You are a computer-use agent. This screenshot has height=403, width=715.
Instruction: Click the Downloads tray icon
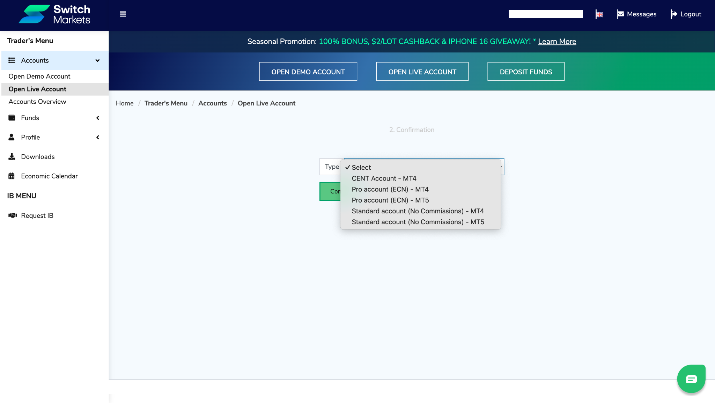point(12,156)
